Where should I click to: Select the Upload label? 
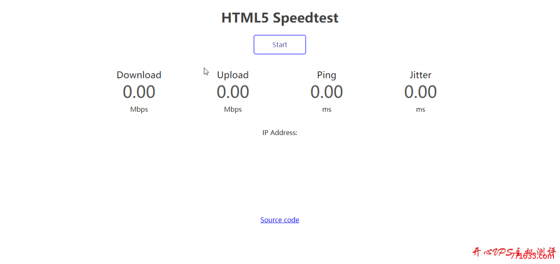point(233,75)
